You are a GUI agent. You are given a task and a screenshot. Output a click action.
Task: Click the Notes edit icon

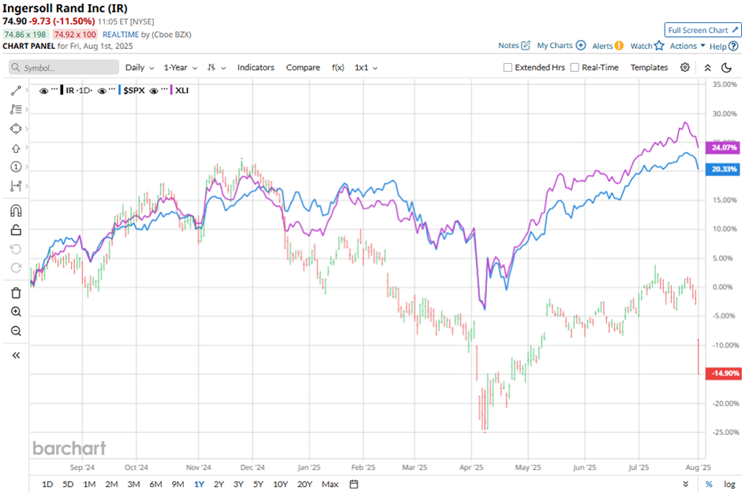(526, 46)
